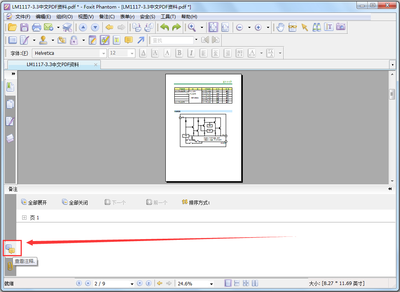
Task: Click 排序方式 sort order button
Action: coord(196,202)
